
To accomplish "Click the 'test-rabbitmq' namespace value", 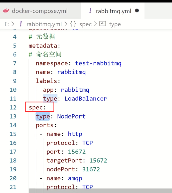I will coord(98,63).
